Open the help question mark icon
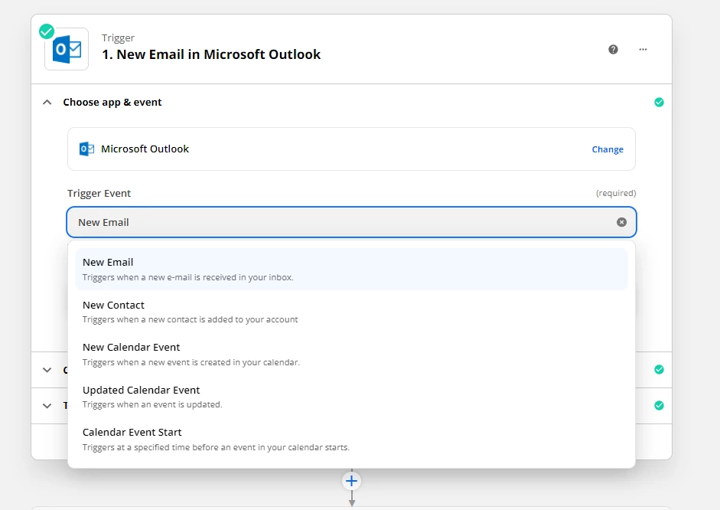 click(x=613, y=49)
